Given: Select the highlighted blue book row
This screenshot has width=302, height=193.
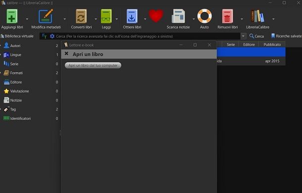Looking at the screenshot, I should click(x=251, y=52).
